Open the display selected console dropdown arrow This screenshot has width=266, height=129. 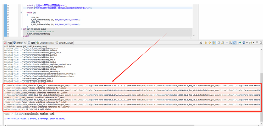point(247,43)
